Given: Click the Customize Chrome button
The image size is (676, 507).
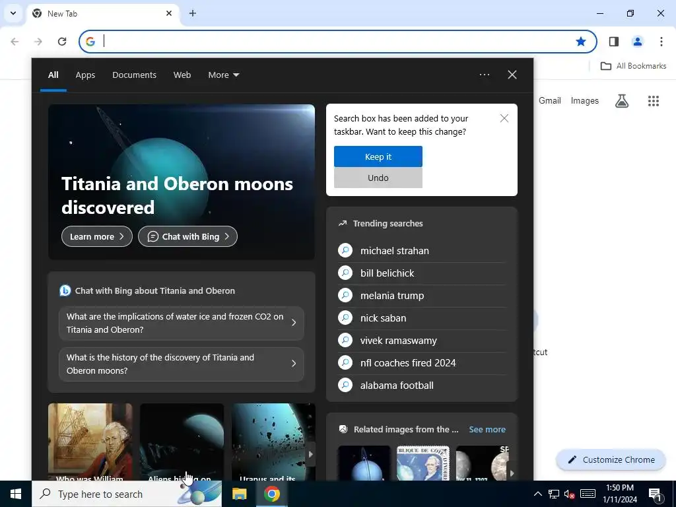Looking at the screenshot, I should pos(611,459).
